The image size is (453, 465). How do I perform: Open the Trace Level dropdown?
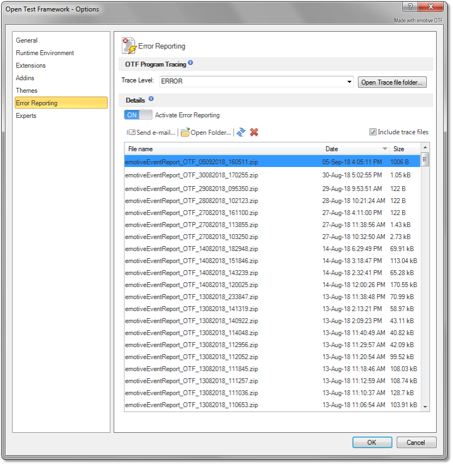pyautogui.click(x=349, y=81)
